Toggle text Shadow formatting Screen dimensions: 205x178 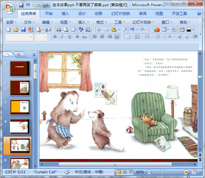[x=77, y=37]
